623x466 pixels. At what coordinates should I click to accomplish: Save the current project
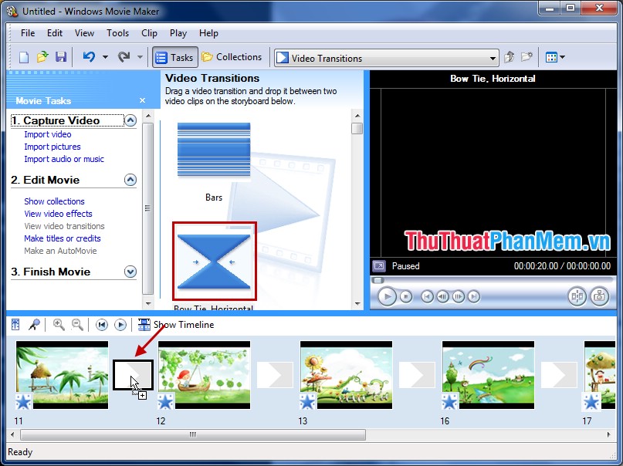click(62, 56)
